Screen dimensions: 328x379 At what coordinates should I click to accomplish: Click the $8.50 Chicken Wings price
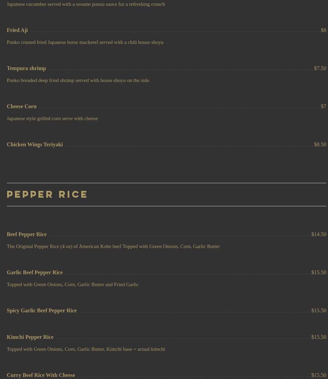(320, 145)
